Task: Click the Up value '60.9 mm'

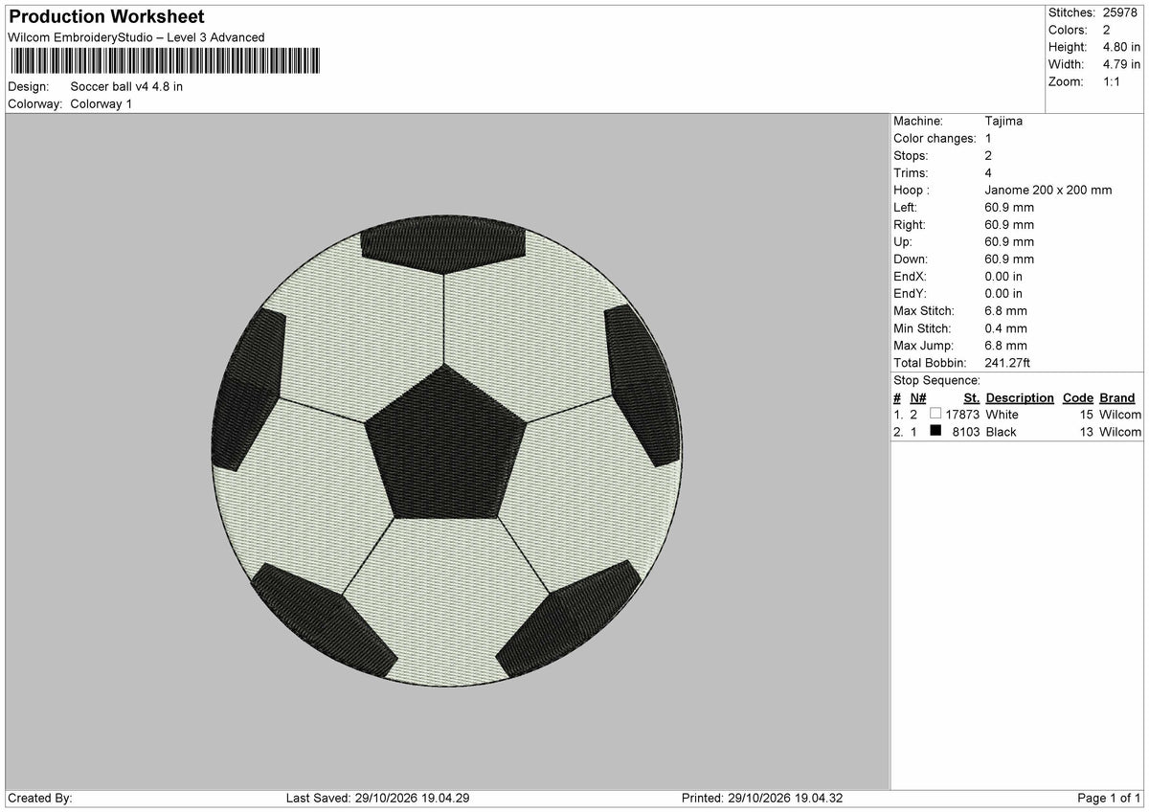Action: pyautogui.click(x=1009, y=241)
